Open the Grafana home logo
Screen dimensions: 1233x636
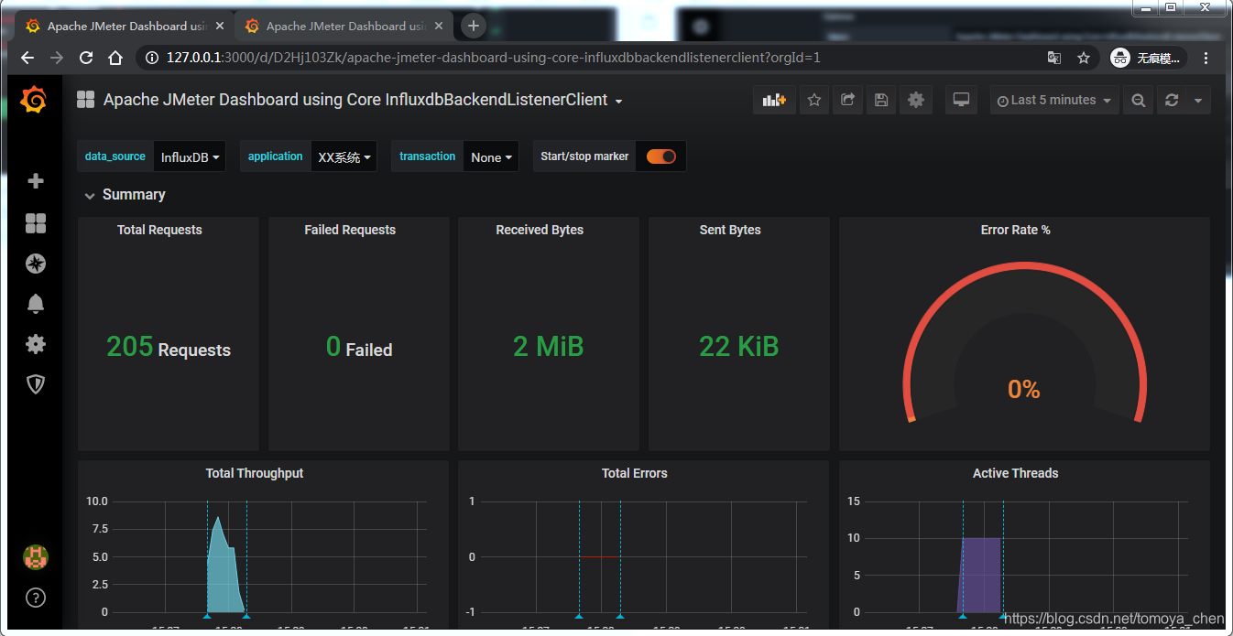coord(34,100)
